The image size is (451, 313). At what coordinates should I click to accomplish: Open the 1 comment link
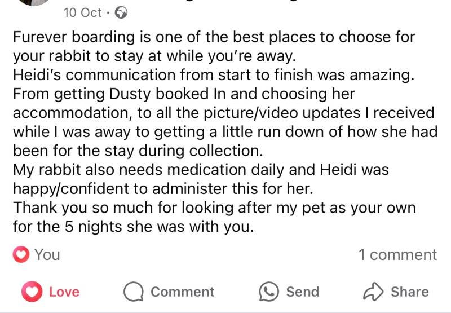click(x=397, y=255)
